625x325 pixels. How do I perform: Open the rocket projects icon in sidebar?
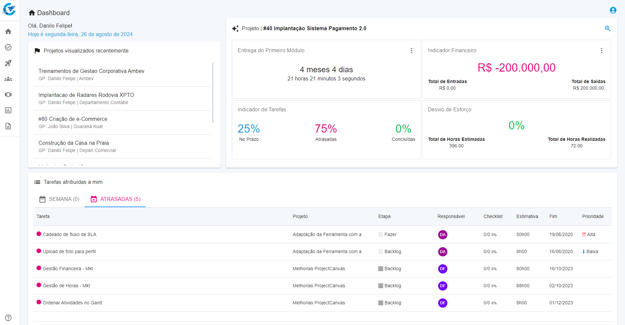8,63
